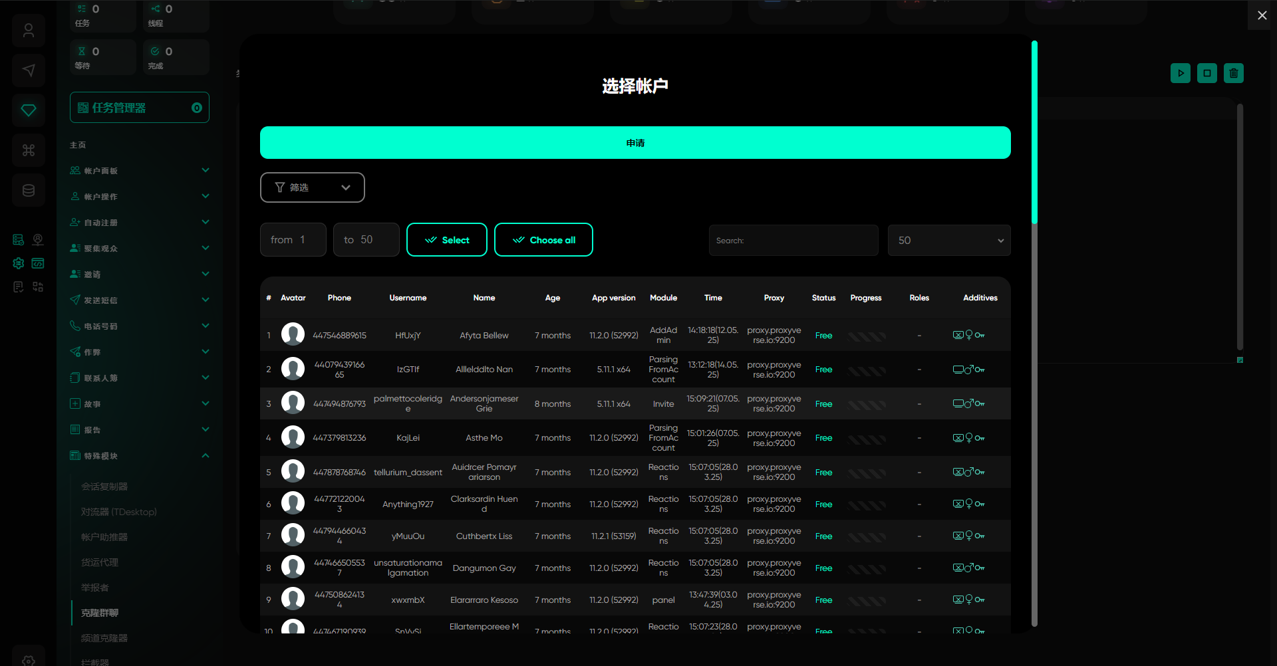1277x666 pixels.
Task: Click the Choose all button
Action: pos(543,240)
